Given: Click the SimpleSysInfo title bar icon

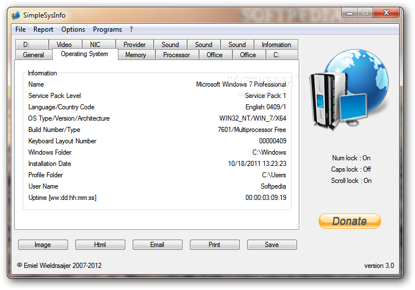Looking at the screenshot, I should tap(16, 15).
